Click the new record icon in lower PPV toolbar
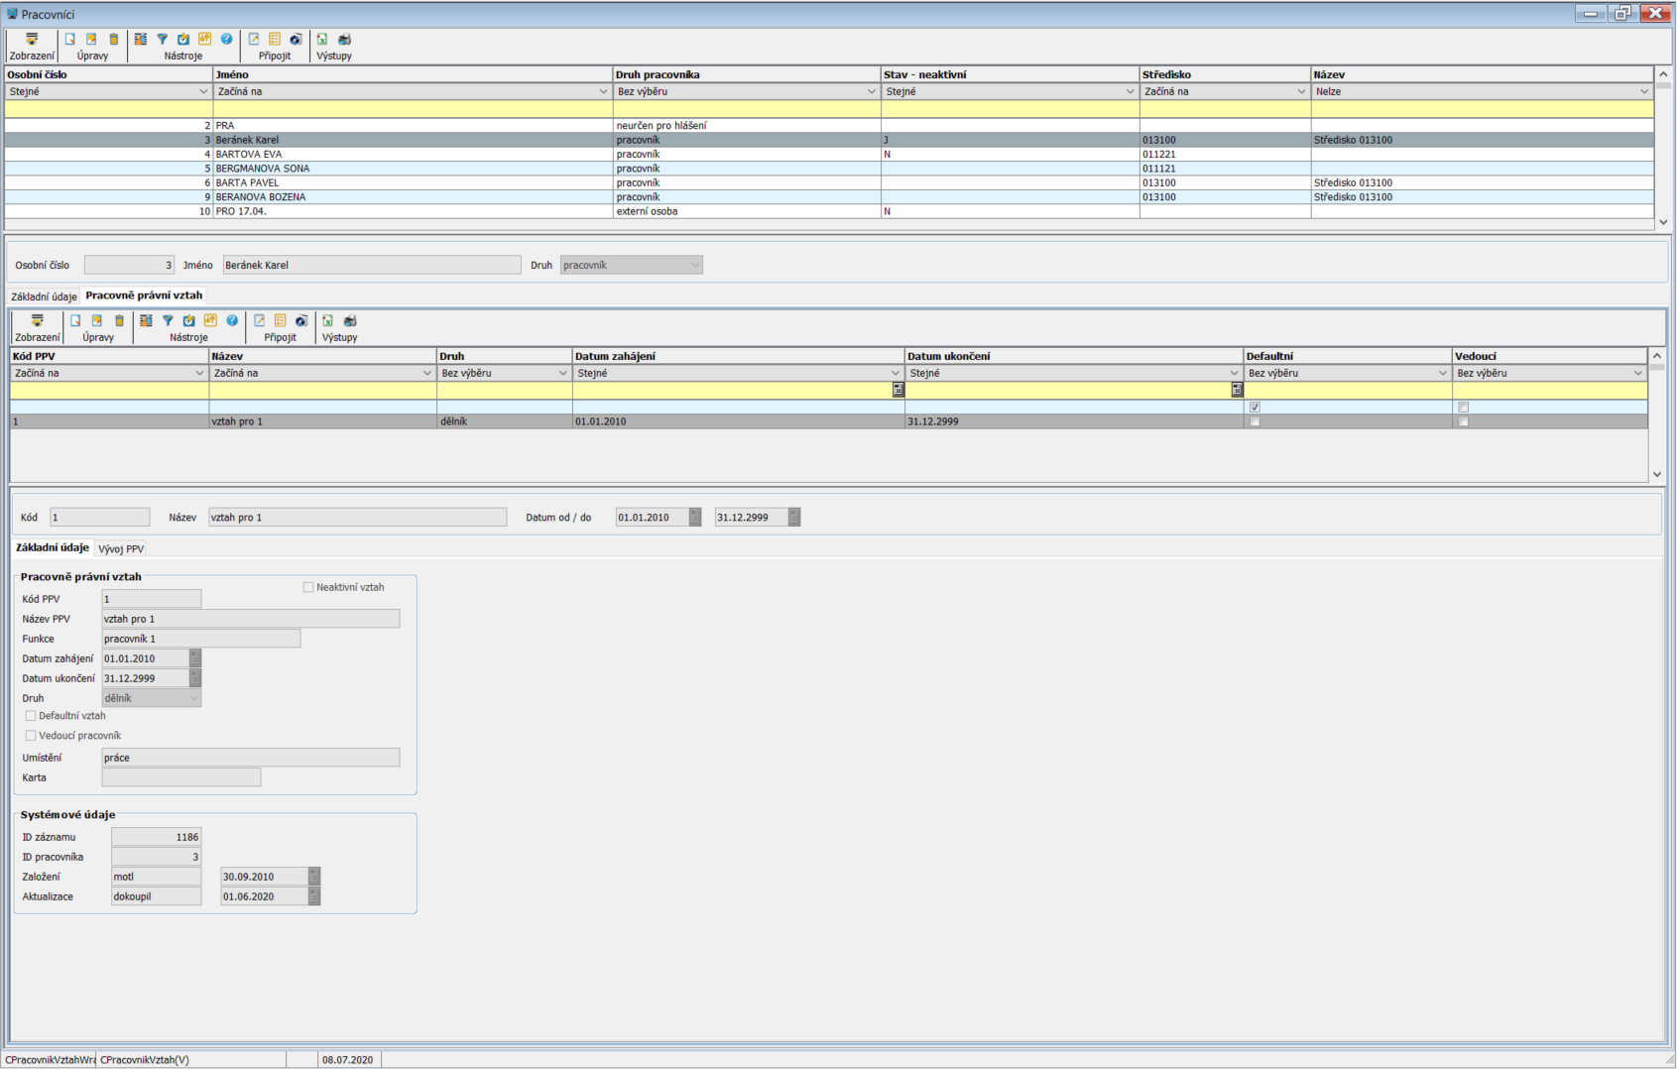This screenshot has height=1069, width=1677. tap(75, 321)
